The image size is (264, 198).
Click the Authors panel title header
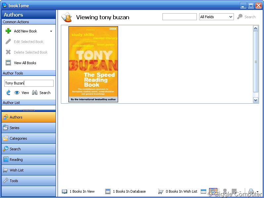(x=29, y=15)
